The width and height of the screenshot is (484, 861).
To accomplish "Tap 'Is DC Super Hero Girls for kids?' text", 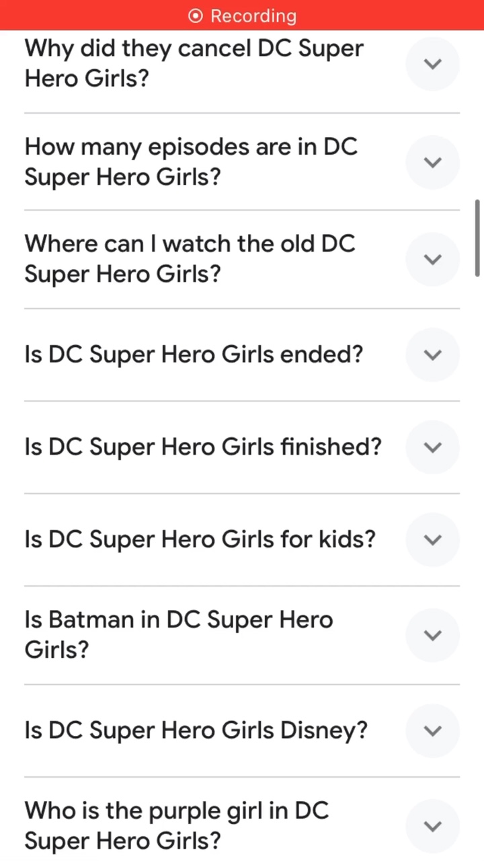I will click(x=200, y=539).
